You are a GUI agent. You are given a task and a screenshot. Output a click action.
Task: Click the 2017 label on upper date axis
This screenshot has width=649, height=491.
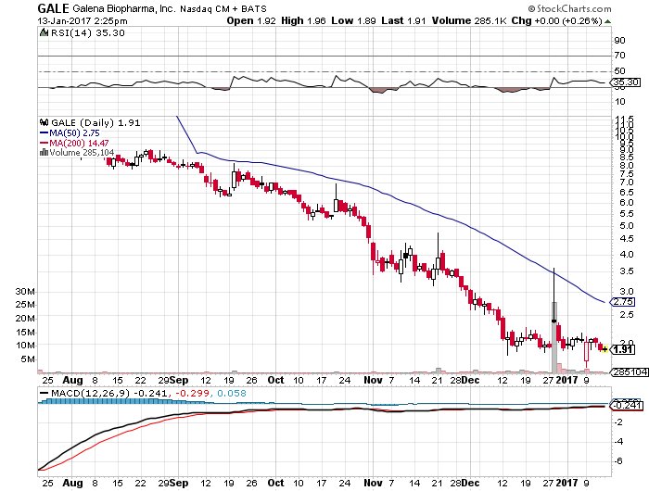point(566,380)
